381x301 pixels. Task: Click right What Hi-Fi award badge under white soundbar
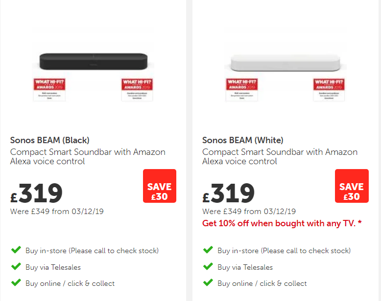[x=329, y=88]
